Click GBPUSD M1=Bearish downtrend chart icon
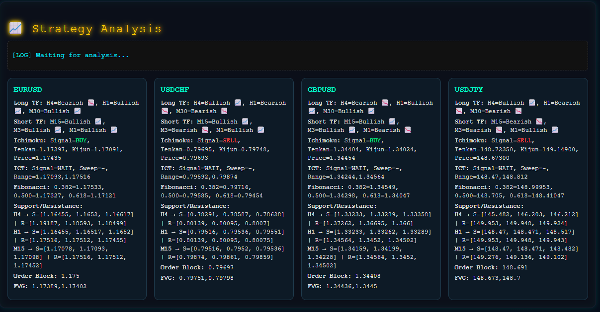Screen dimensions: 600x312 (x=408, y=130)
